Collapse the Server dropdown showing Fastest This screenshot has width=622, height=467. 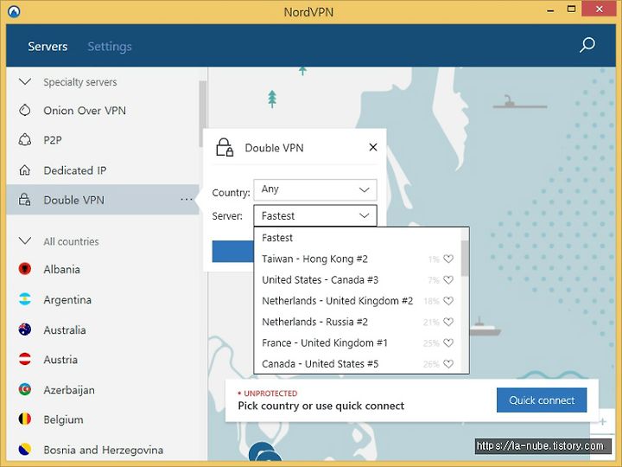(x=315, y=215)
